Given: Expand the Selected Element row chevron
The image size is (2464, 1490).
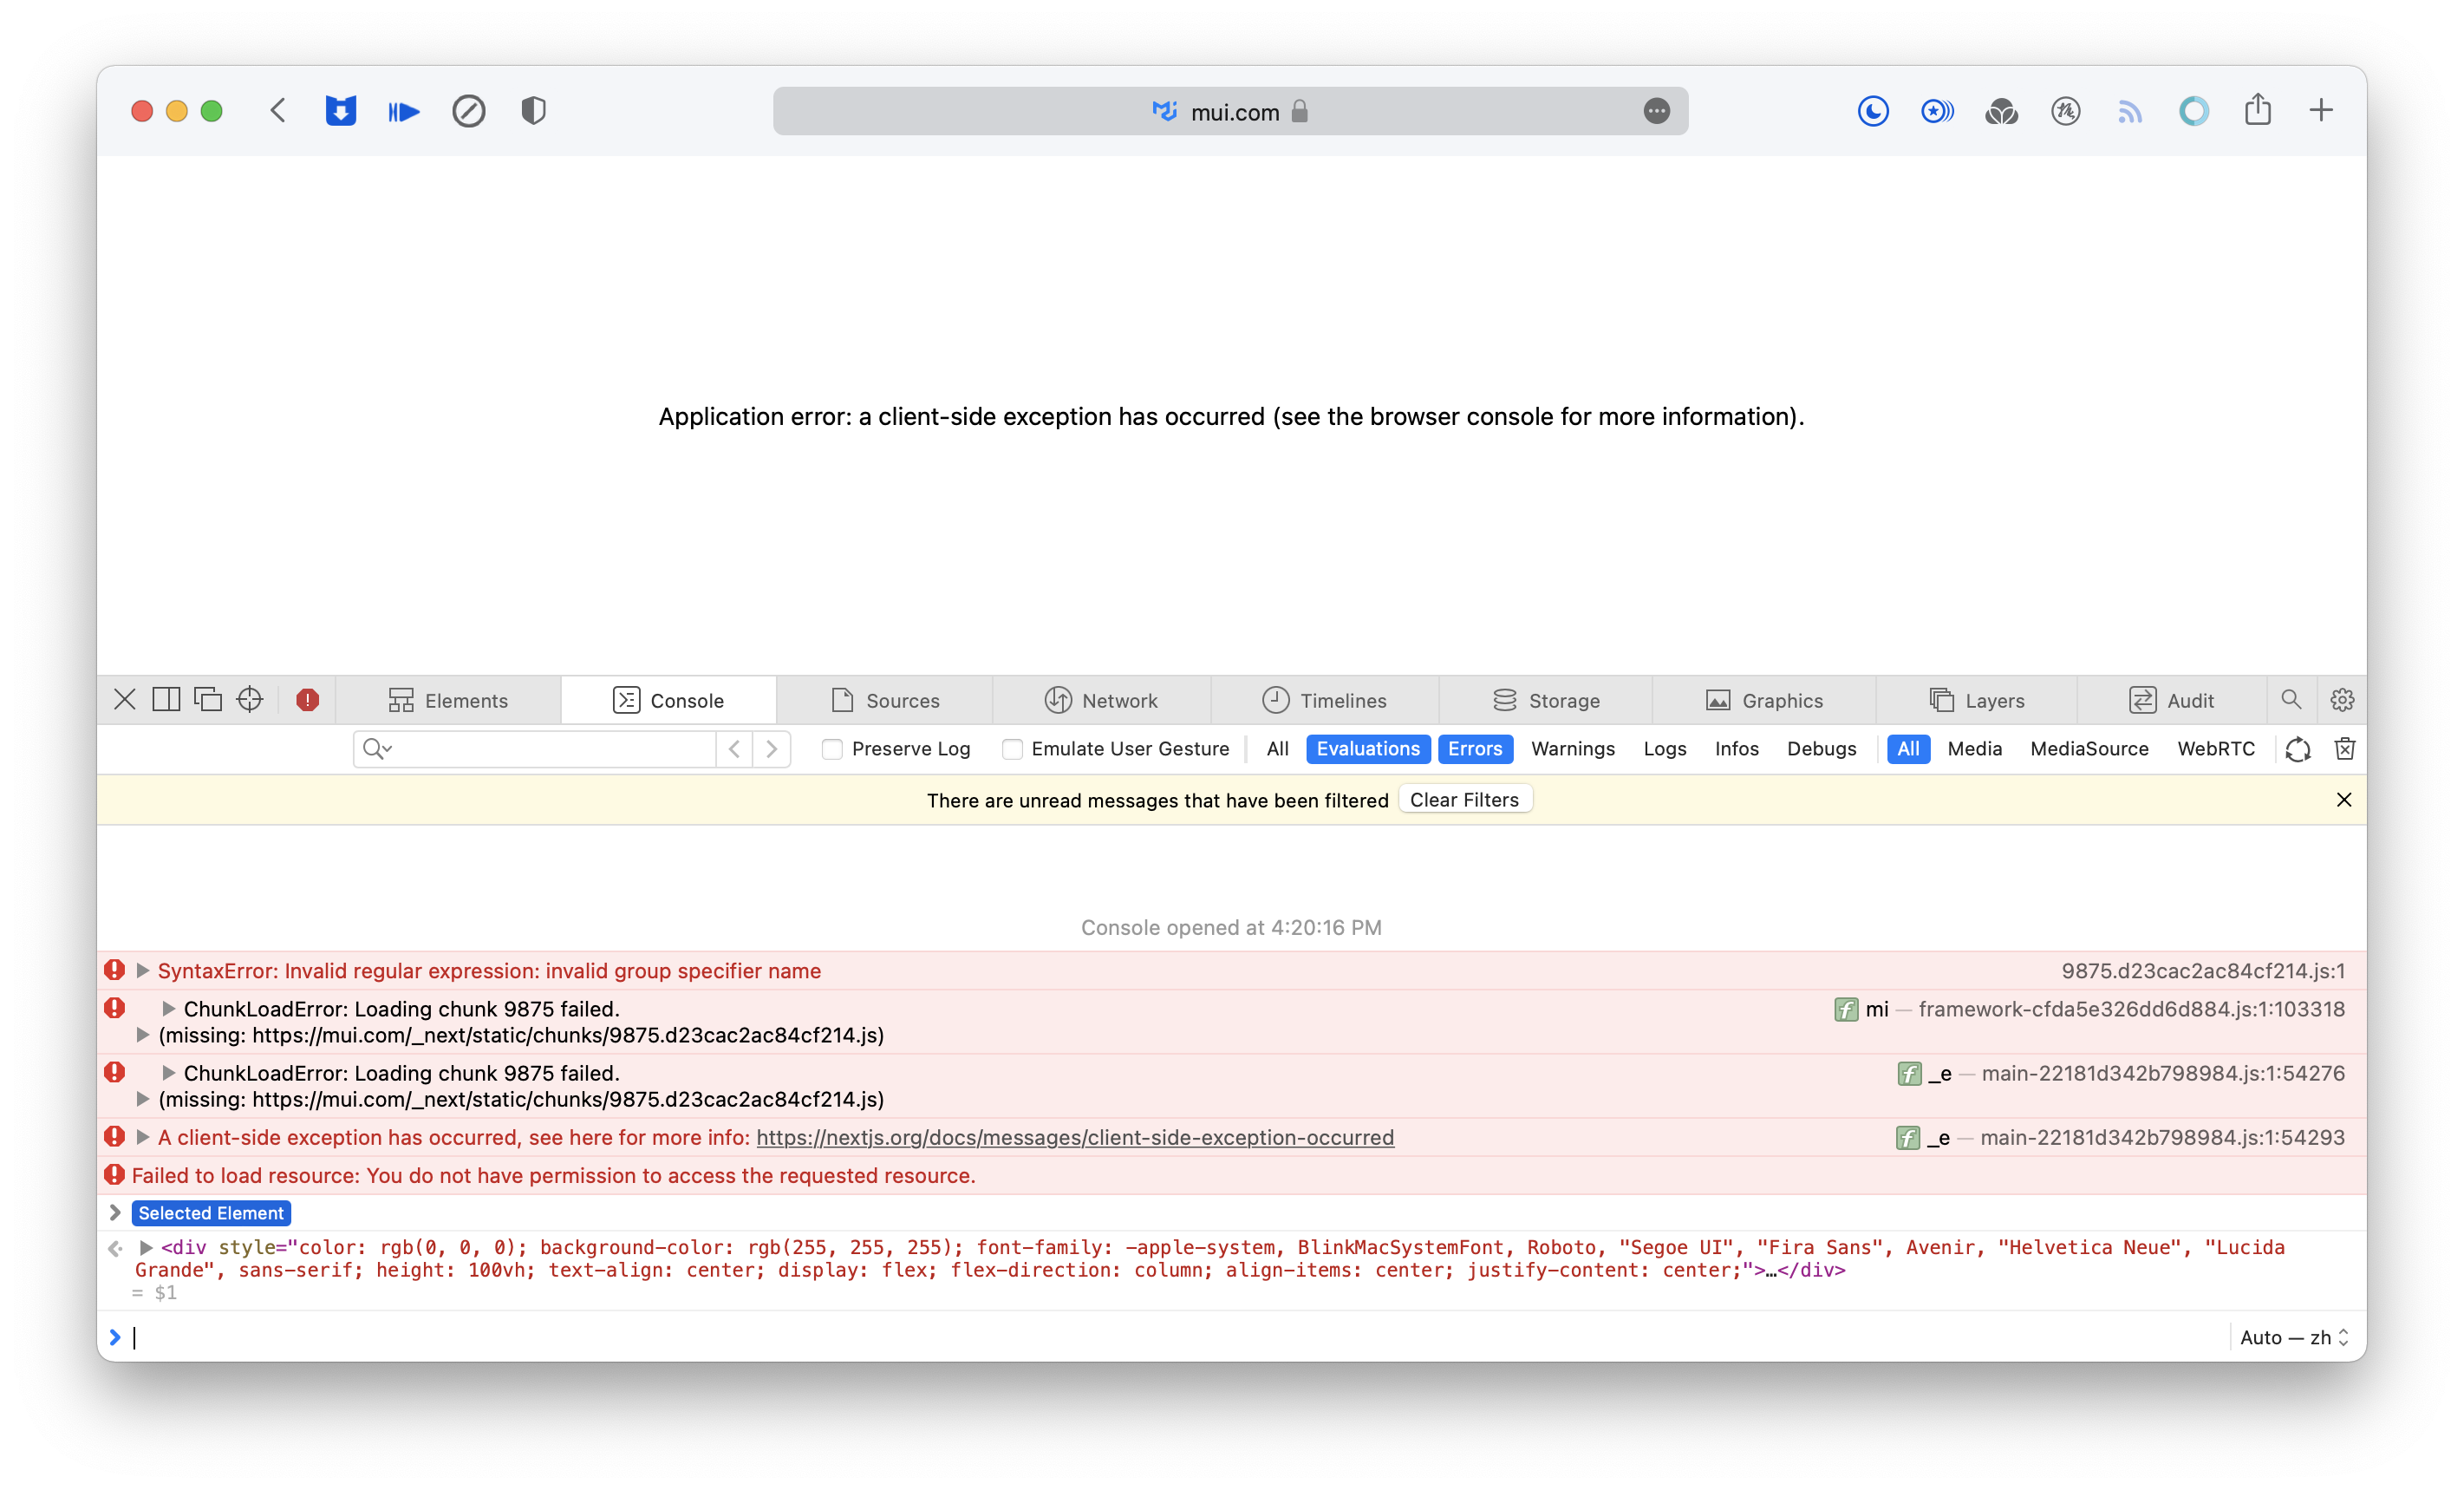Looking at the screenshot, I should (x=115, y=1212).
